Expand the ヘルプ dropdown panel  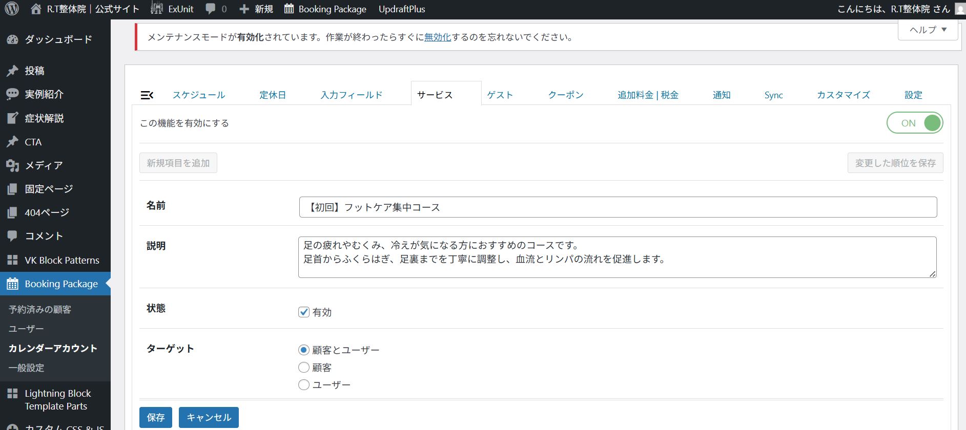tap(928, 30)
